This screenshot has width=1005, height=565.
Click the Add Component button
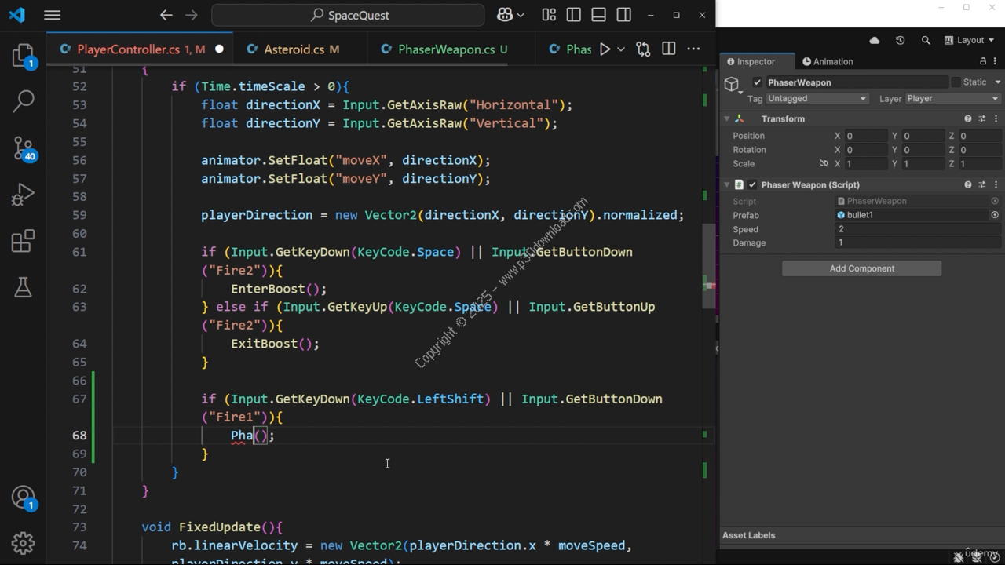click(861, 268)
